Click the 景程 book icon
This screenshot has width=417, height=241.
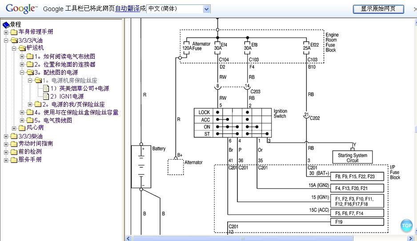coord(6,24)
